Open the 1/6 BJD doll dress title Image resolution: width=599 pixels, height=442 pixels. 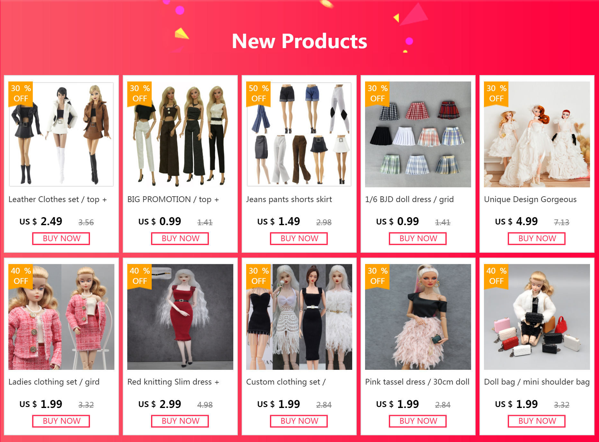(409, 200)
